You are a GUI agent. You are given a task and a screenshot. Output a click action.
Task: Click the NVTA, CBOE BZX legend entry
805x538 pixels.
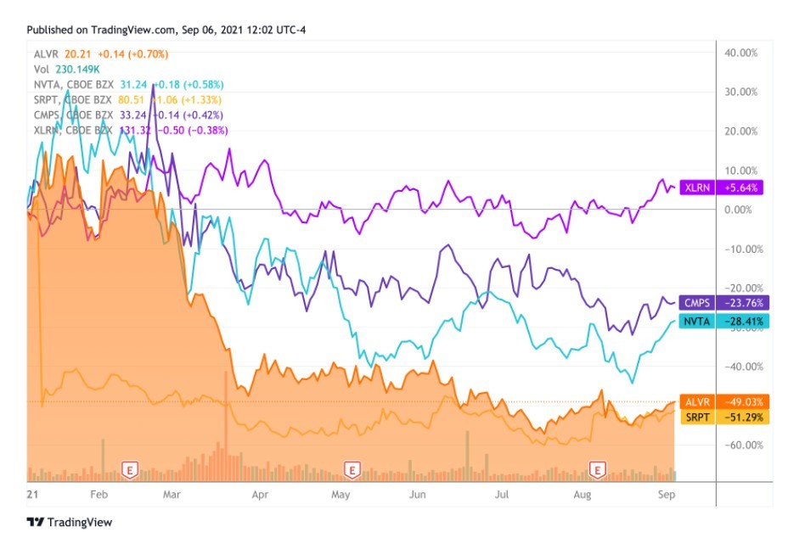(73, 85)
